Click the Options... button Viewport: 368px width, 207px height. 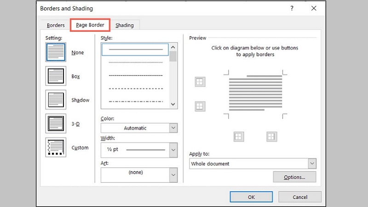(294, 177)
